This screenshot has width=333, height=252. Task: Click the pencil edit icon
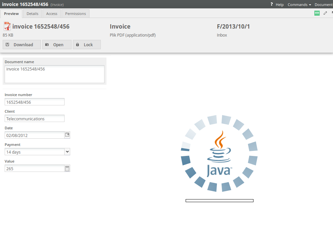[x=325, y=13]
